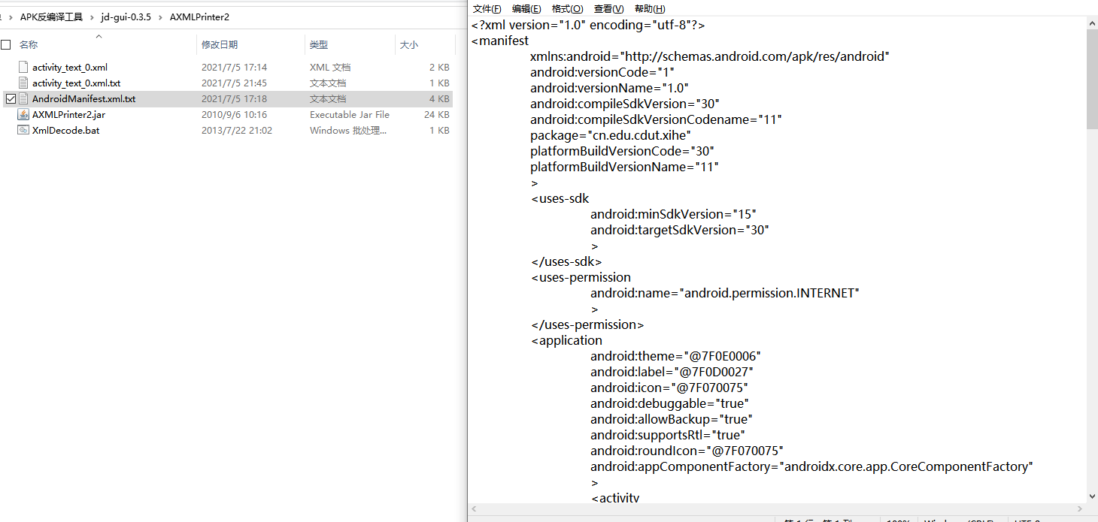
Task: Go to jd-gui-0.3.5 folder in breadcrumb
Action: click(x=126, y=17)
